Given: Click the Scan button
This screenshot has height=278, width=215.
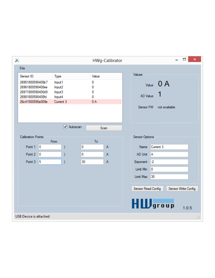Looking at the screenshot, I should pyautogui.click(x=104, y=128).
